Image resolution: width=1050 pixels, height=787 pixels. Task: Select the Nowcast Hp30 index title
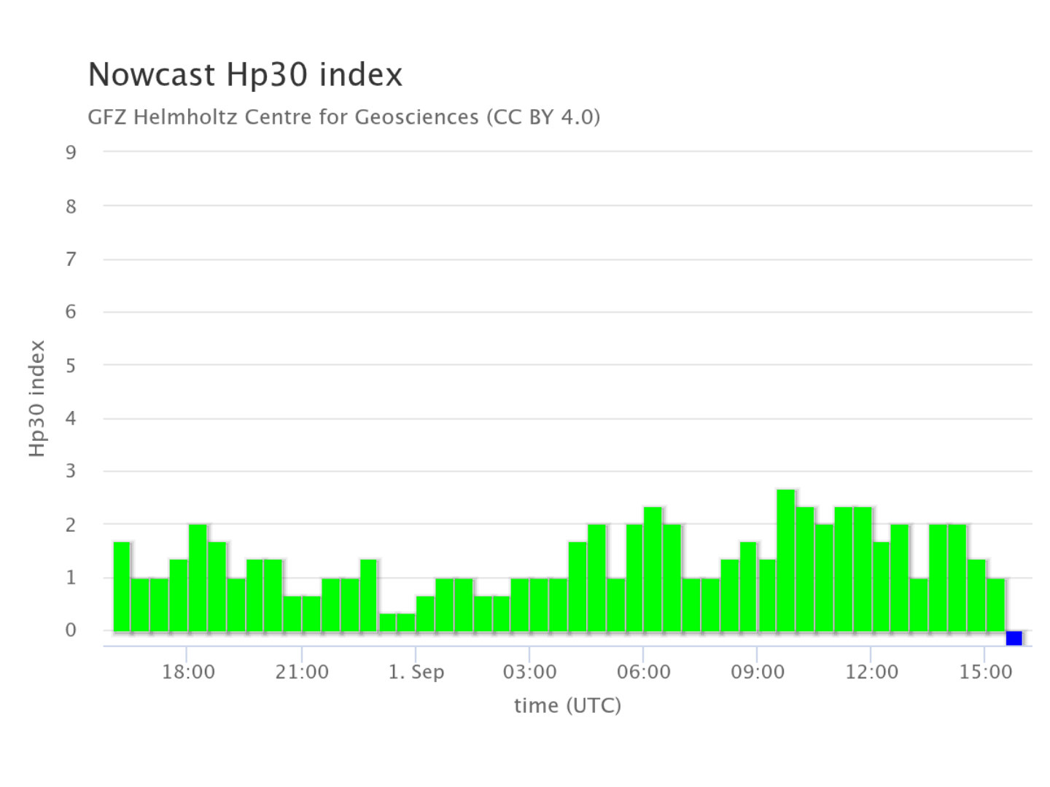pyautogui.click(x=245, y=74)
